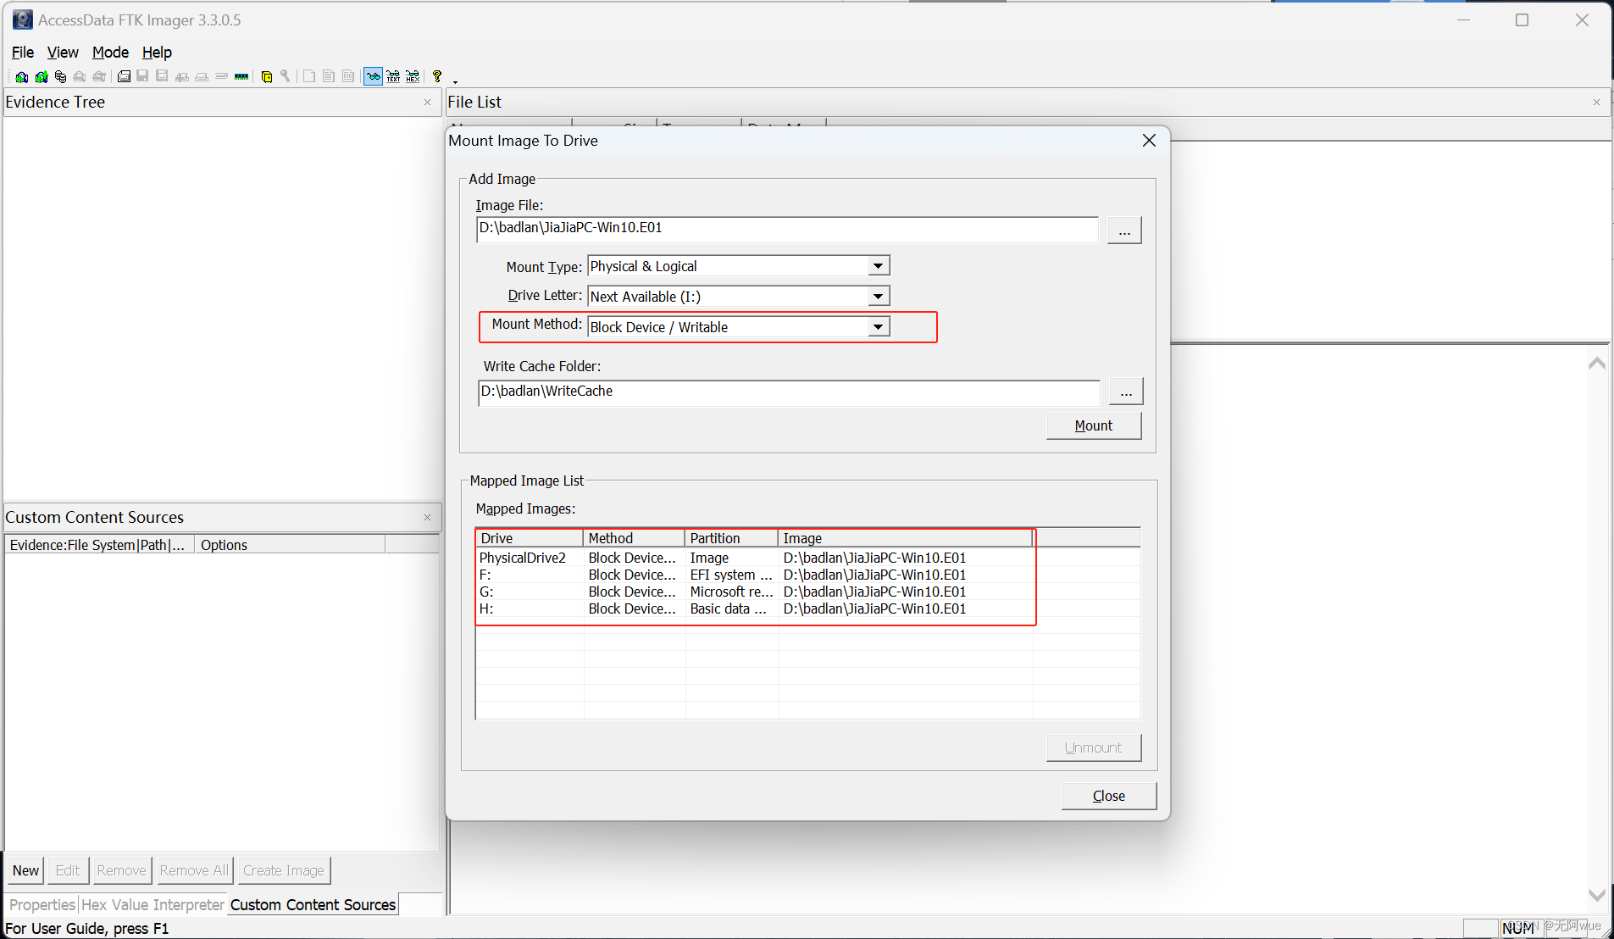Click the Capture Memory chip icon
This screenshot has width=1614, height=939.
click(x=241, y=76)
